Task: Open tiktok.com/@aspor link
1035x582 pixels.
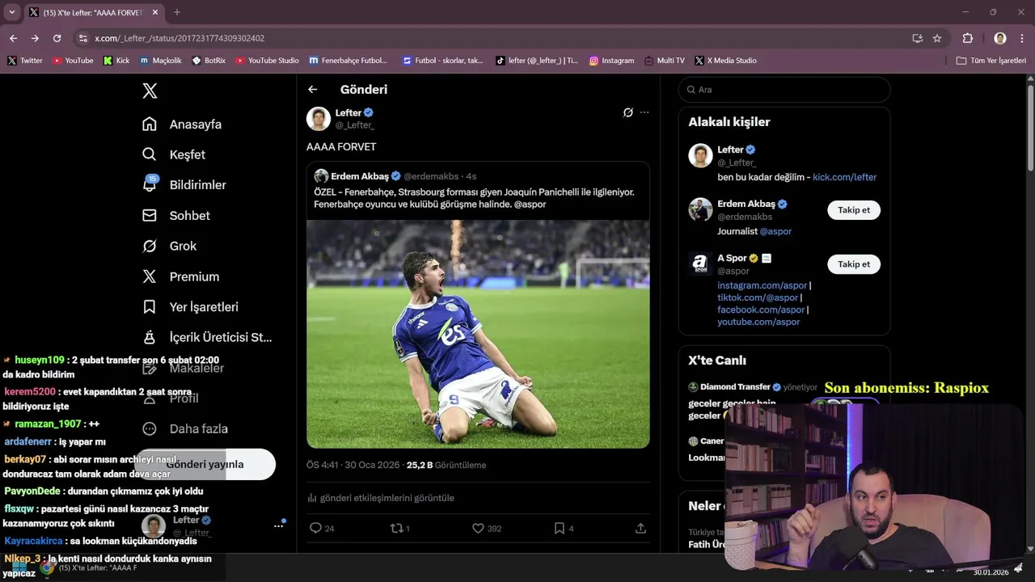Action: (x=758, y=297)
